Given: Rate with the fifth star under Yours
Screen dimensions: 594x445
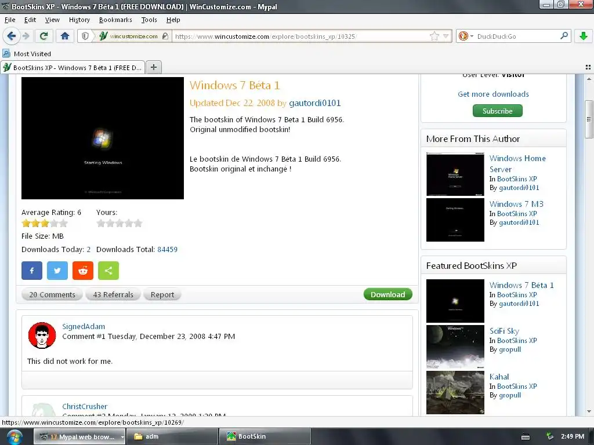Looking at the screenshot, I should point(138,223).
